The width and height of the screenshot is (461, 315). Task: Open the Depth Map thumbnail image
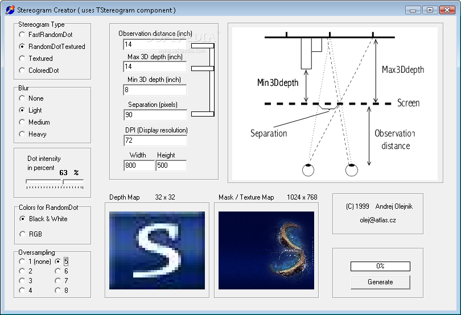point(157,250)
